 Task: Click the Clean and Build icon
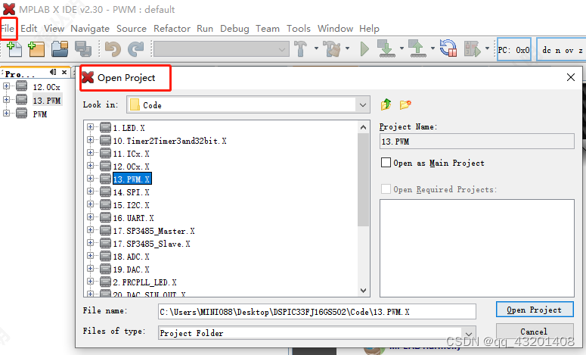click(x=332, y=48)
